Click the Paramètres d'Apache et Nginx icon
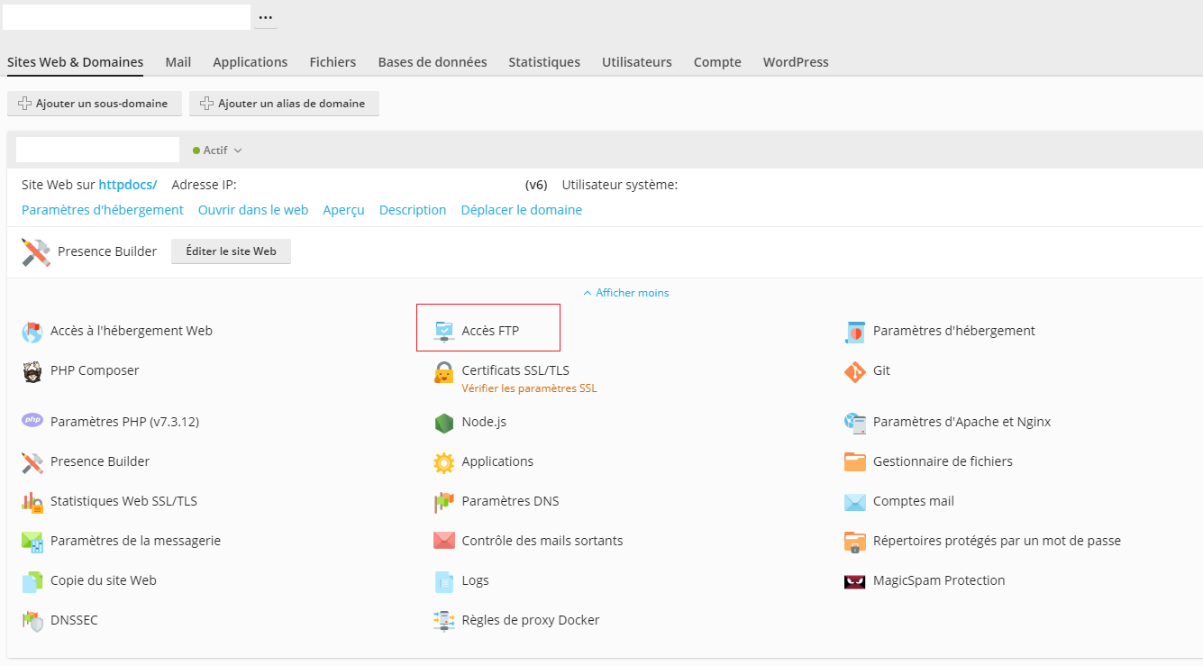Image resolution: width=1203 pixels, height=666 pixels. 855,422
